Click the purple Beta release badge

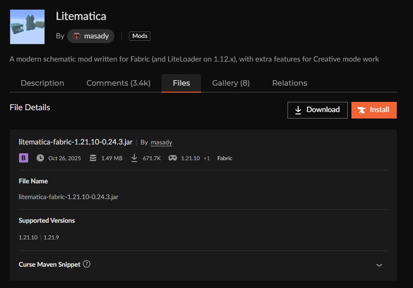tap(24, 158)
